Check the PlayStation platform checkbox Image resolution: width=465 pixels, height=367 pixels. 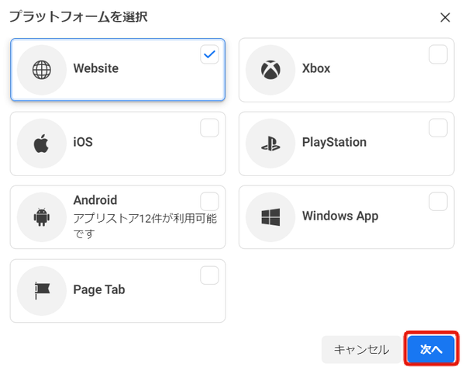point(438,128)
